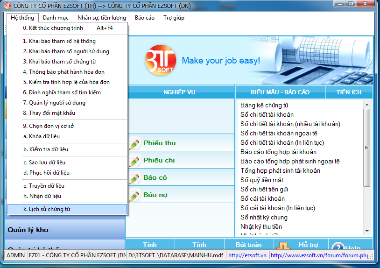
Task: Click the Help question mark icon
Action: [337, 246]
